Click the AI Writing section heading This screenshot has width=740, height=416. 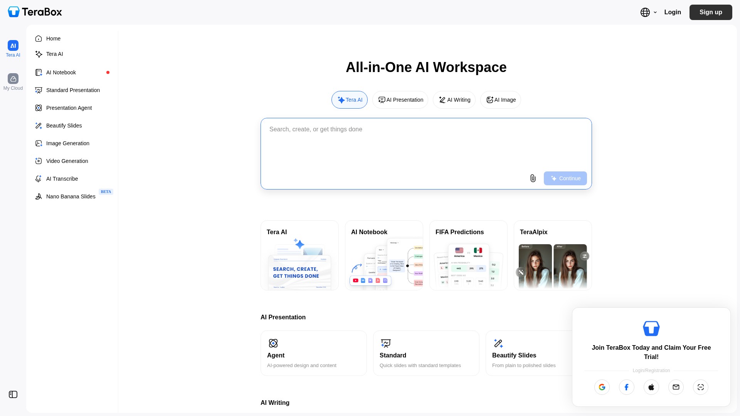pyautogui.click(x=275, y=403)
